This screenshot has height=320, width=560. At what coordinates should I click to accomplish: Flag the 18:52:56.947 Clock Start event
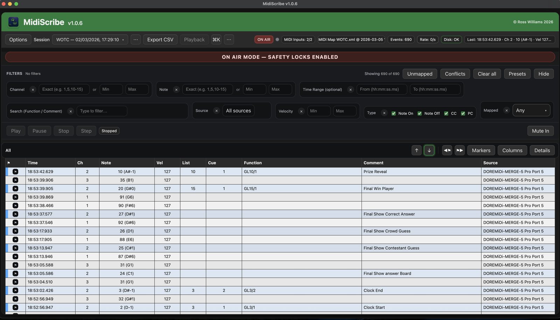[x=15, y=307]
